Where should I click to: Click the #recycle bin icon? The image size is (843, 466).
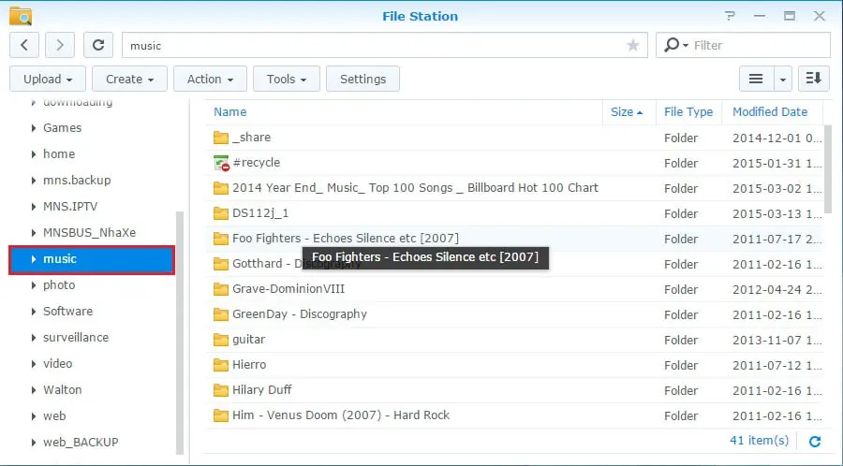coord(221,163)
